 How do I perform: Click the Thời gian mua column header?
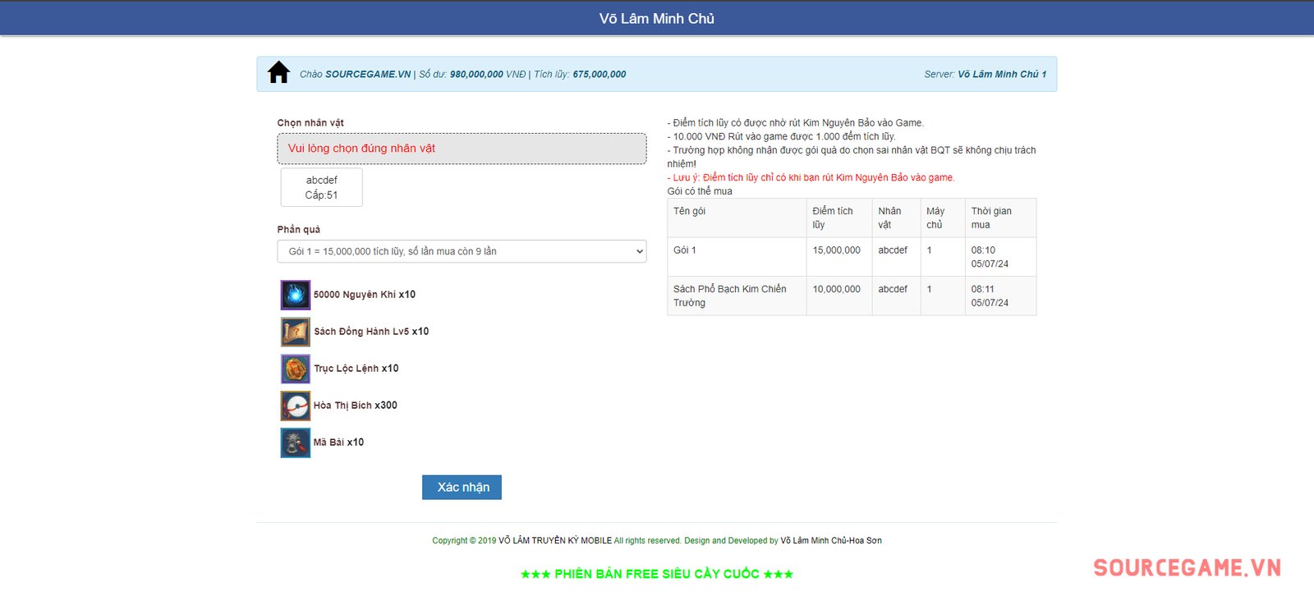point(990,218)
